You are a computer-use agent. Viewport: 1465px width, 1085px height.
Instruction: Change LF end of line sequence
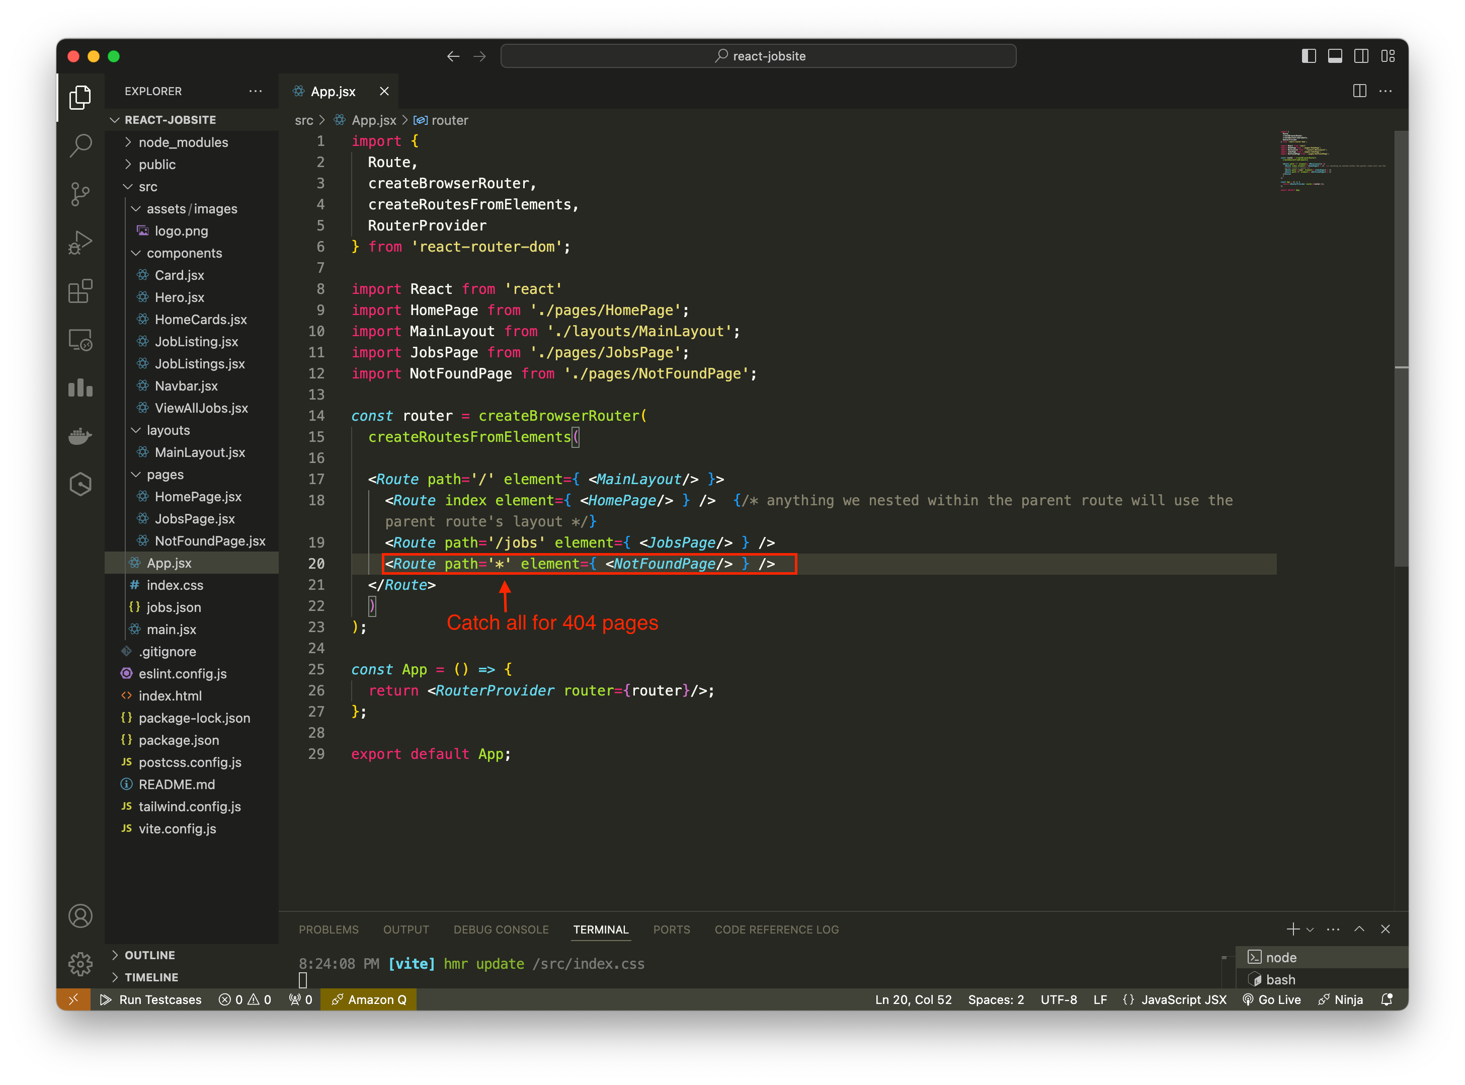click(1100, 999)
